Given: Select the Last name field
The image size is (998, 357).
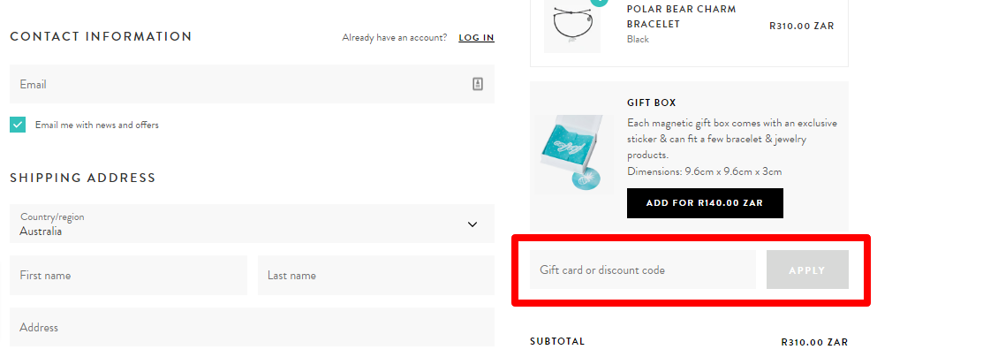Looking at the screenshot, I should (x=375, y=276).
